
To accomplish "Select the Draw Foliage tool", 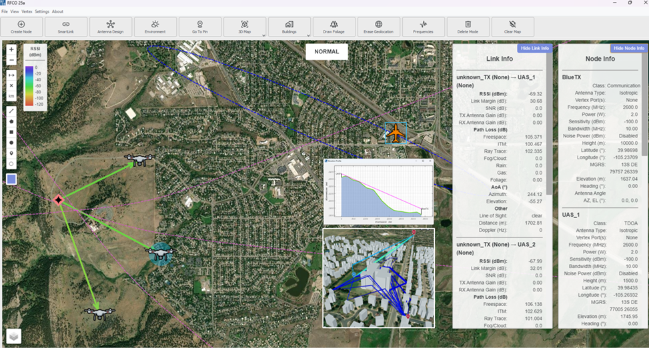I will point(334,27).
